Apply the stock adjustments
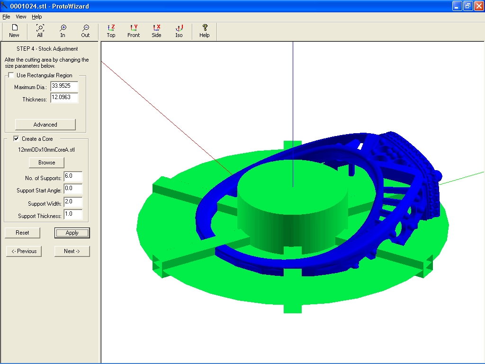This screenshot has width=485, height=364. point(72,233)
